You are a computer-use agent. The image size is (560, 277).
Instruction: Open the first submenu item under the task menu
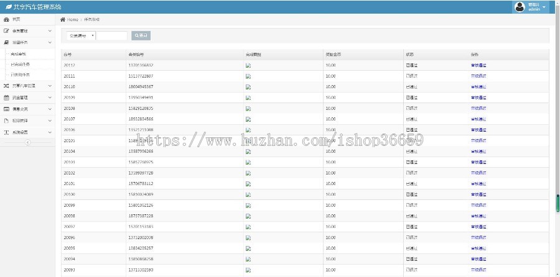pyautogui.click(x=19, y=54)
